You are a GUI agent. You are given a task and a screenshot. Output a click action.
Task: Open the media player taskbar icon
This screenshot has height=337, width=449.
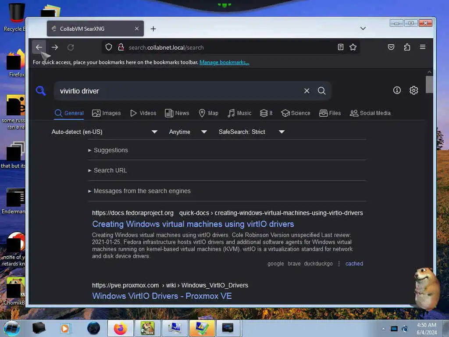point(65,328)
